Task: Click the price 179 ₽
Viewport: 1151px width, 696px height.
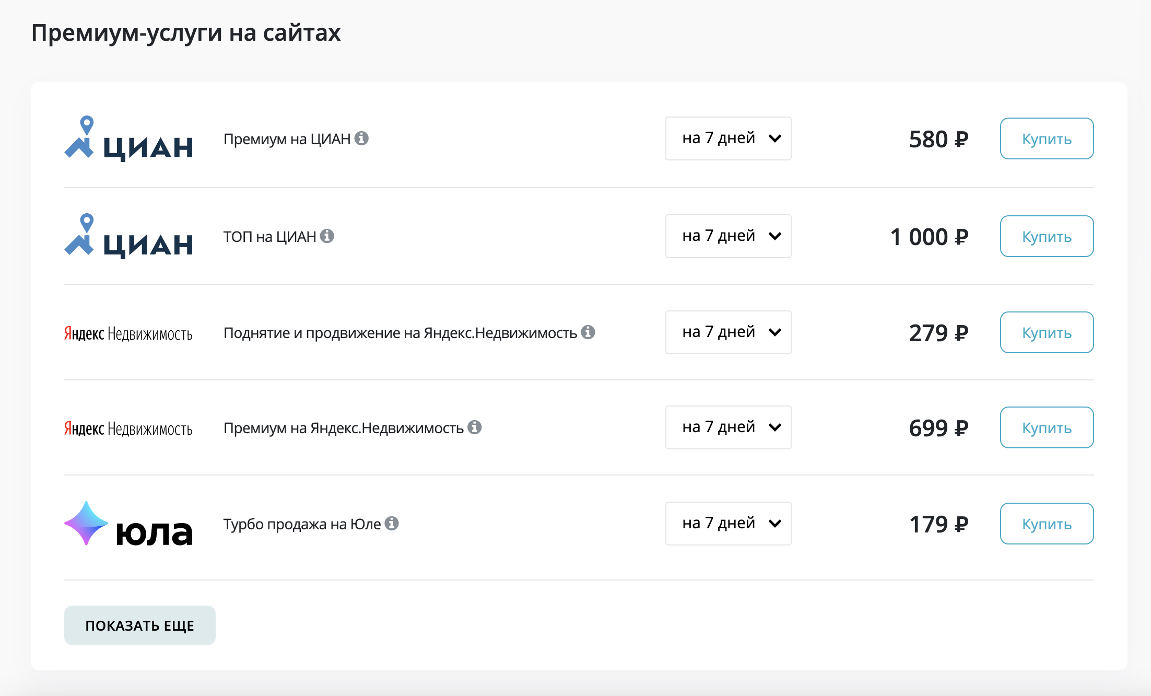Action: pos(939,524)
